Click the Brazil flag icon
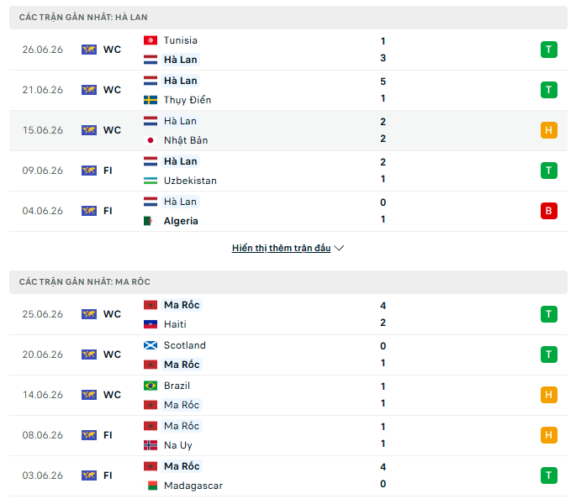This screenshot has width=576, height=499. click(x=151, y=386)
